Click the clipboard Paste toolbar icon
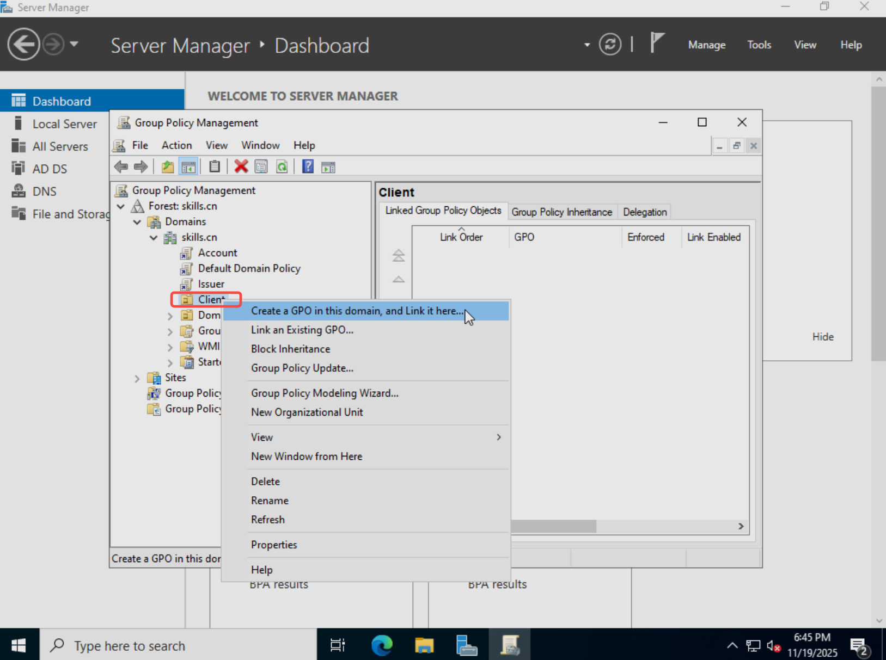Screen dimensions: 886x660 click(x=215, y=166)
